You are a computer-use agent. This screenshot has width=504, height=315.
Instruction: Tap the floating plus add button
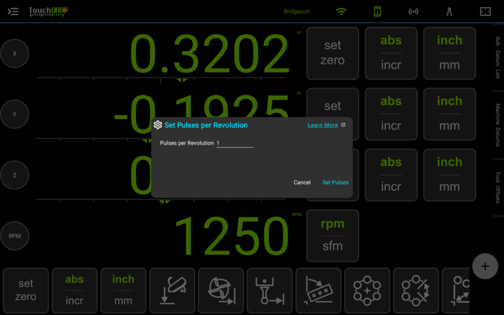(x=485, y=266)
